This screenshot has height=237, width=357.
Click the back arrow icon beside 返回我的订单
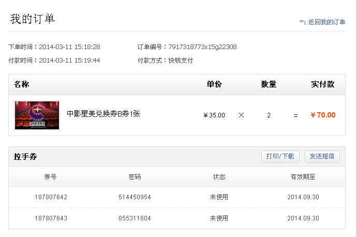pyautogui.click(x=302, y=22)
